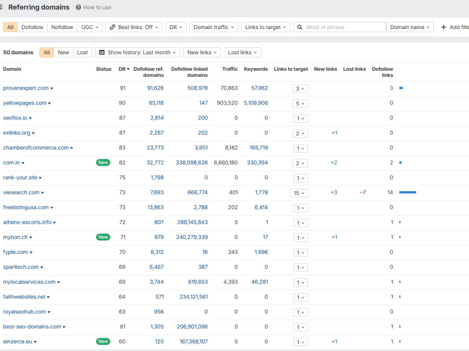Click the New badge for myhon.ch
The width and height of the screenshot is (469, 351).
tap(103, 237)
